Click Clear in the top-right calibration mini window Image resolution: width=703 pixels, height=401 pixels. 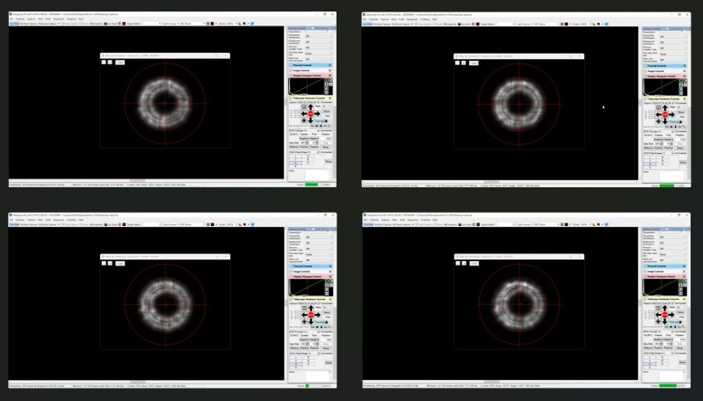(474, 62)
